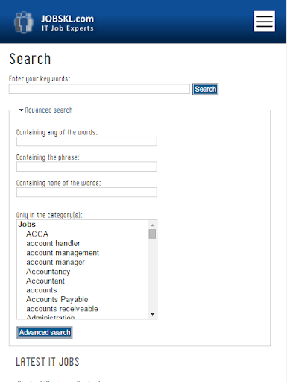Select account management category option
The image size is (287, 382).
(x=63, y=253)
